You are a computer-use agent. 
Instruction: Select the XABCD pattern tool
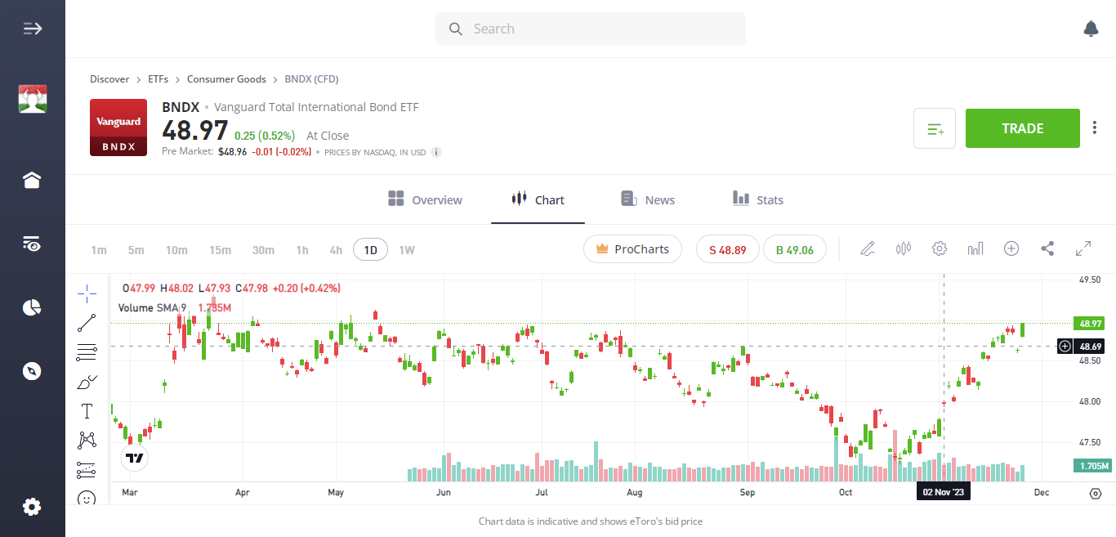(x=87, y=441)
